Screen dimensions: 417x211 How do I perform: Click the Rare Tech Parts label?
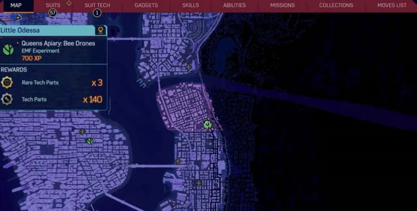coord(40,82)
